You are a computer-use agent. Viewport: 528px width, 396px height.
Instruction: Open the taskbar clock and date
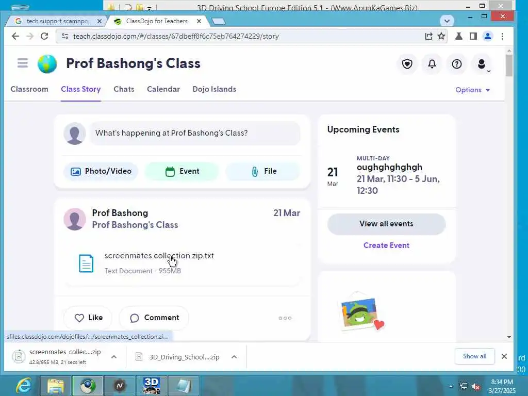(x=502, y=386)
